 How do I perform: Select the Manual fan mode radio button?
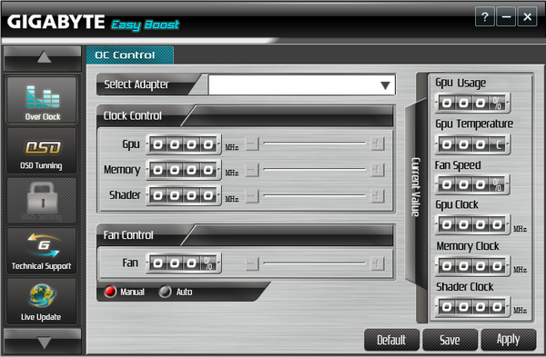(110, 292)
